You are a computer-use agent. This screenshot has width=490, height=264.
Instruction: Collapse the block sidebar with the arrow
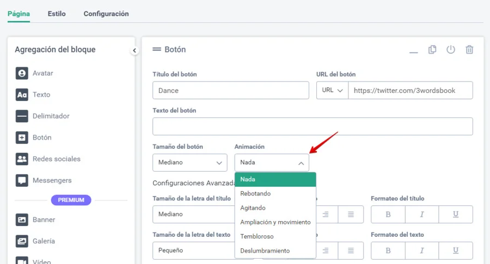click(134, 51)
